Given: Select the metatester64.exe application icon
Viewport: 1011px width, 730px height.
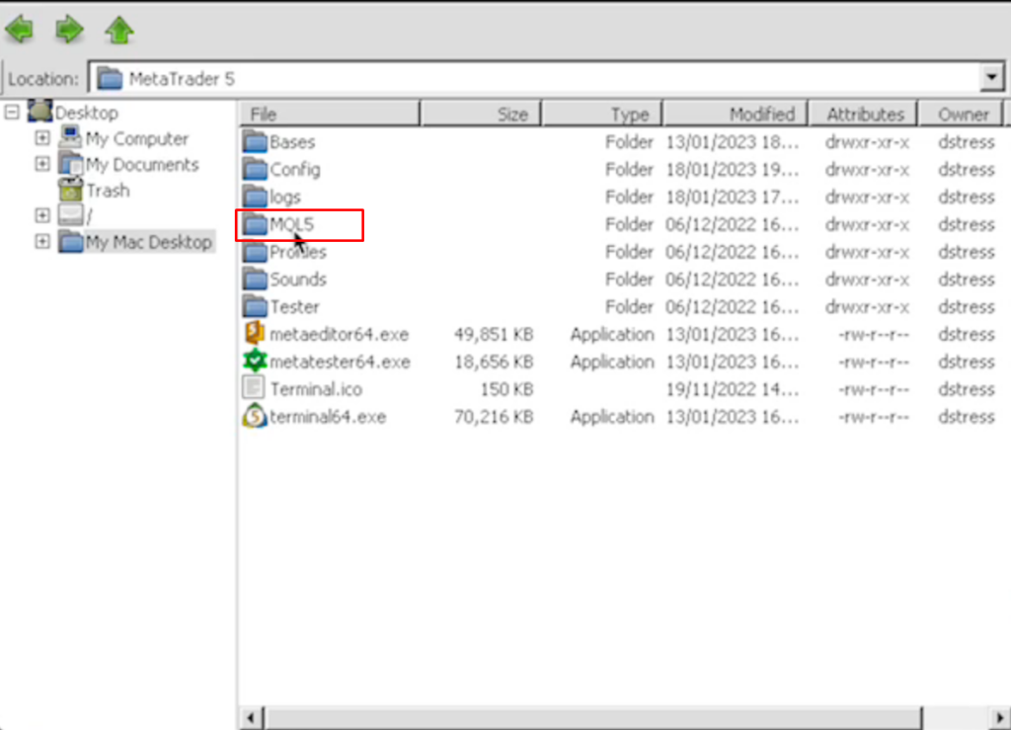Looking at the screenshot, I should click(255, 362).
